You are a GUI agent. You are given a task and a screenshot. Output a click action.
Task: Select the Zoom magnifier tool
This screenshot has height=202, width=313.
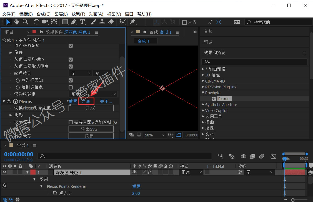[25, 22]
